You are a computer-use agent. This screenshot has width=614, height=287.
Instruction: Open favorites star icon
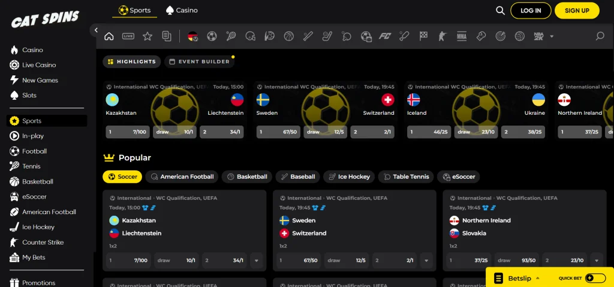click(148, 36)
